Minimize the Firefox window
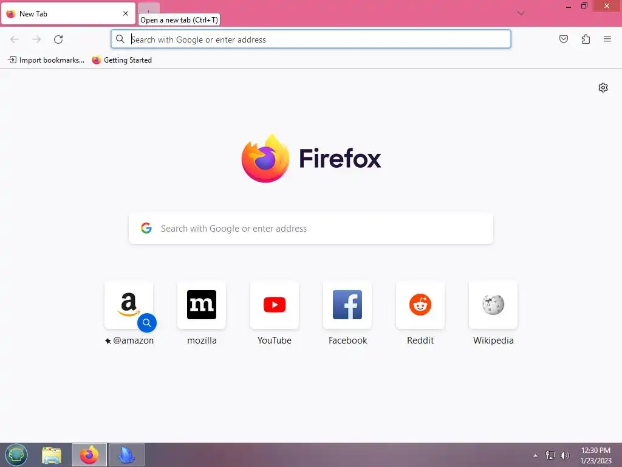 coord(569,6)
